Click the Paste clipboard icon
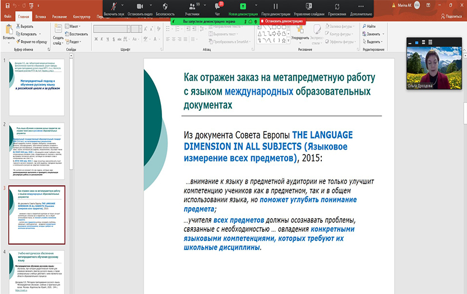The image size is (467, 294). click(8, 30)
